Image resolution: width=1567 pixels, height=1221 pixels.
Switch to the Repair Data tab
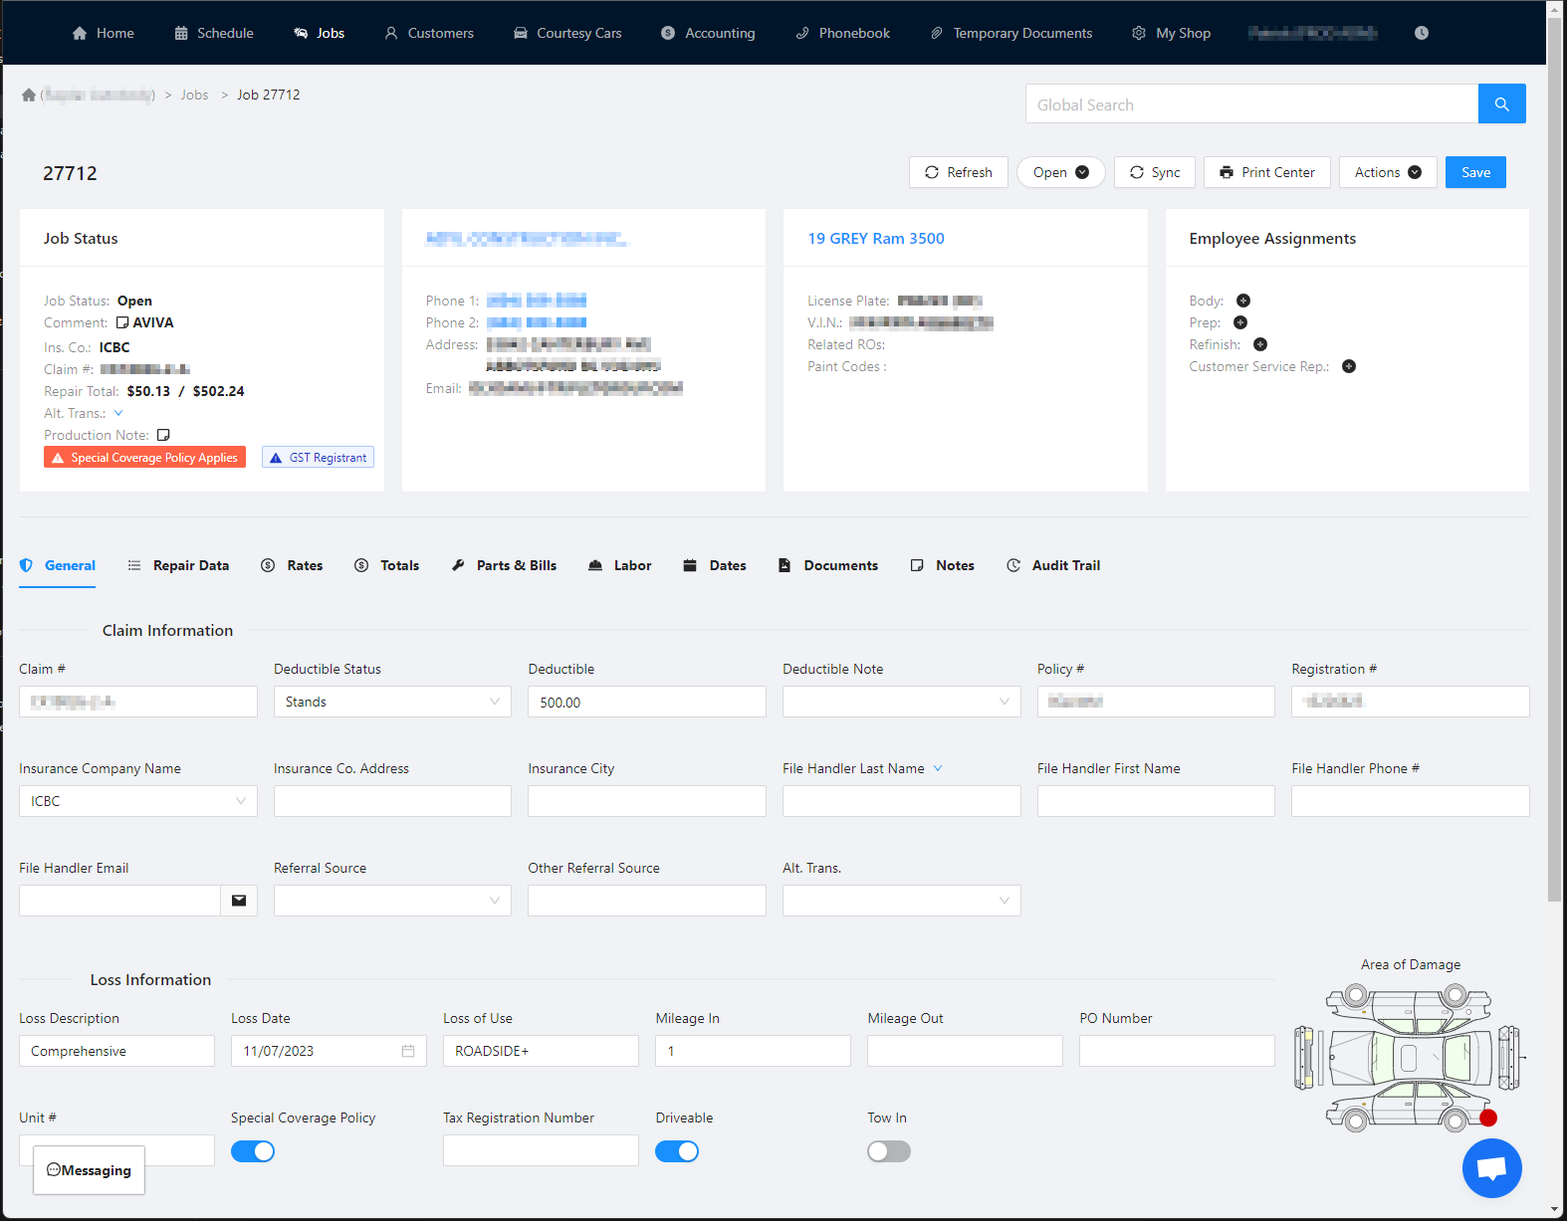point(178,565)
